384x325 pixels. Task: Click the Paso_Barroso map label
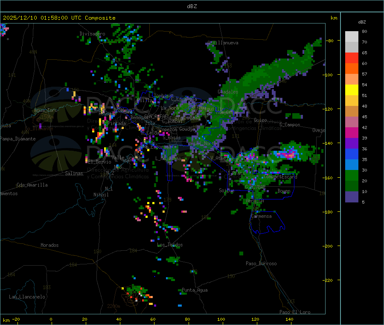click(261, 264)
